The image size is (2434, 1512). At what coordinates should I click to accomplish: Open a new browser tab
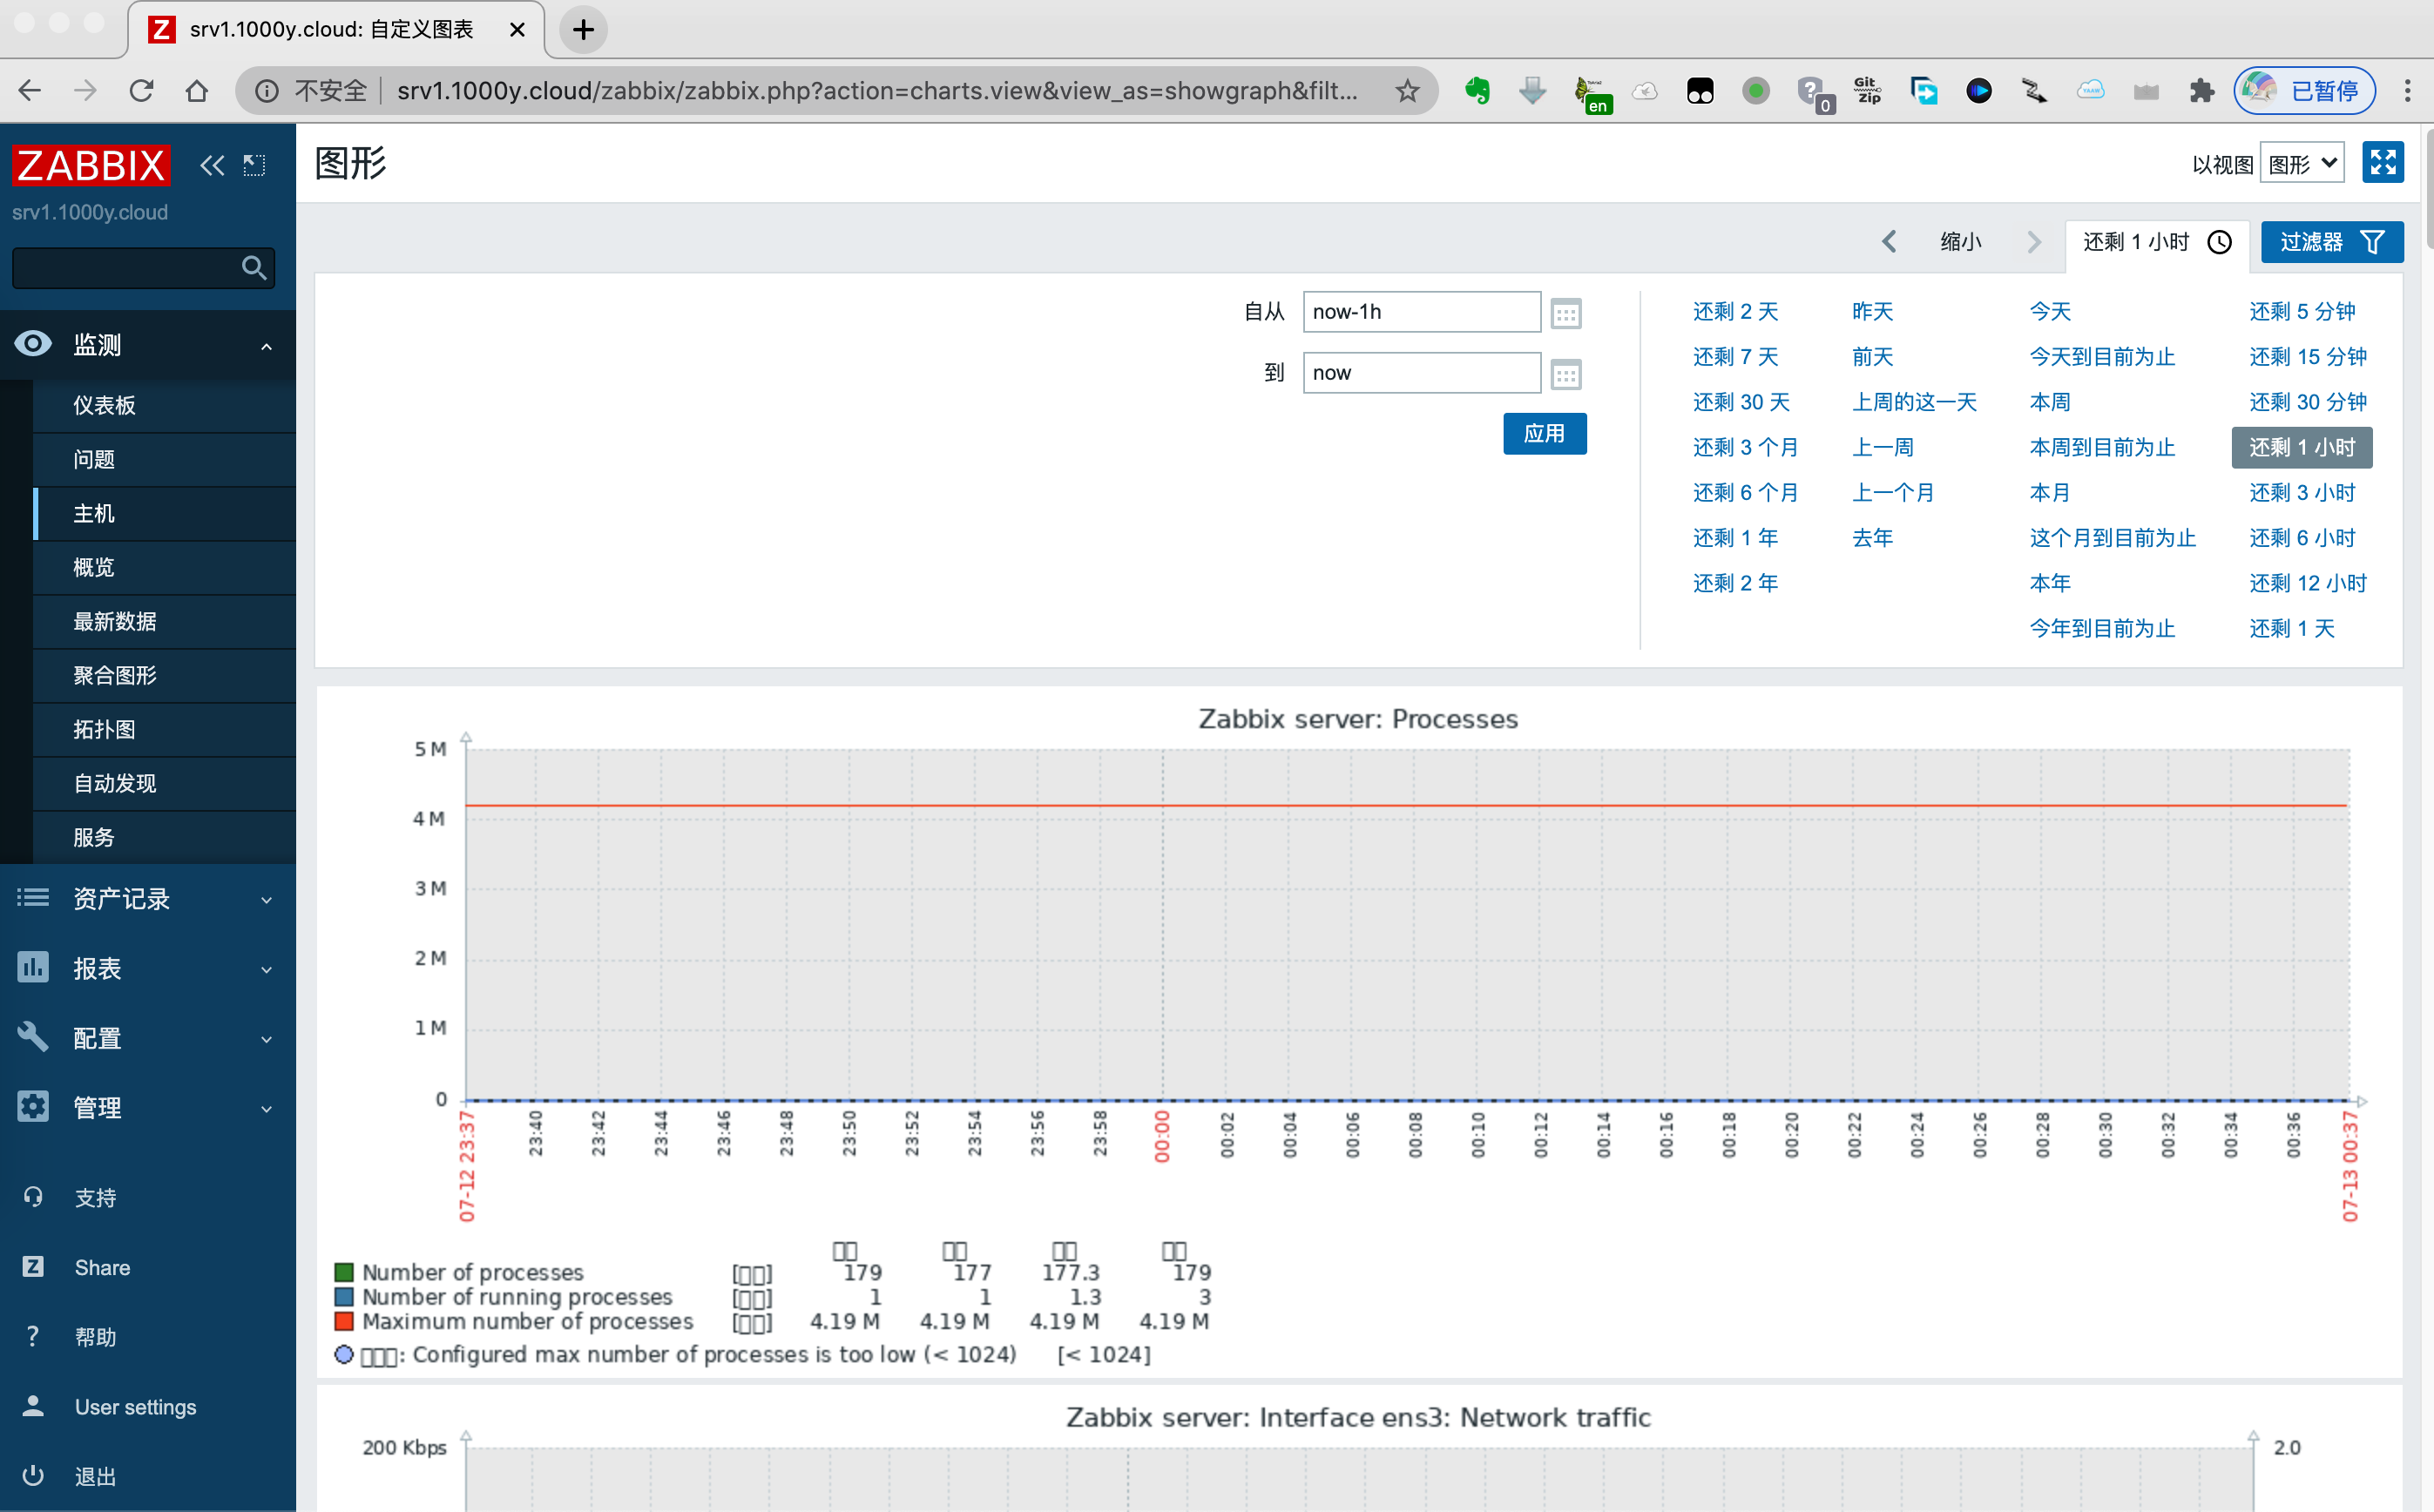(584, 29)
